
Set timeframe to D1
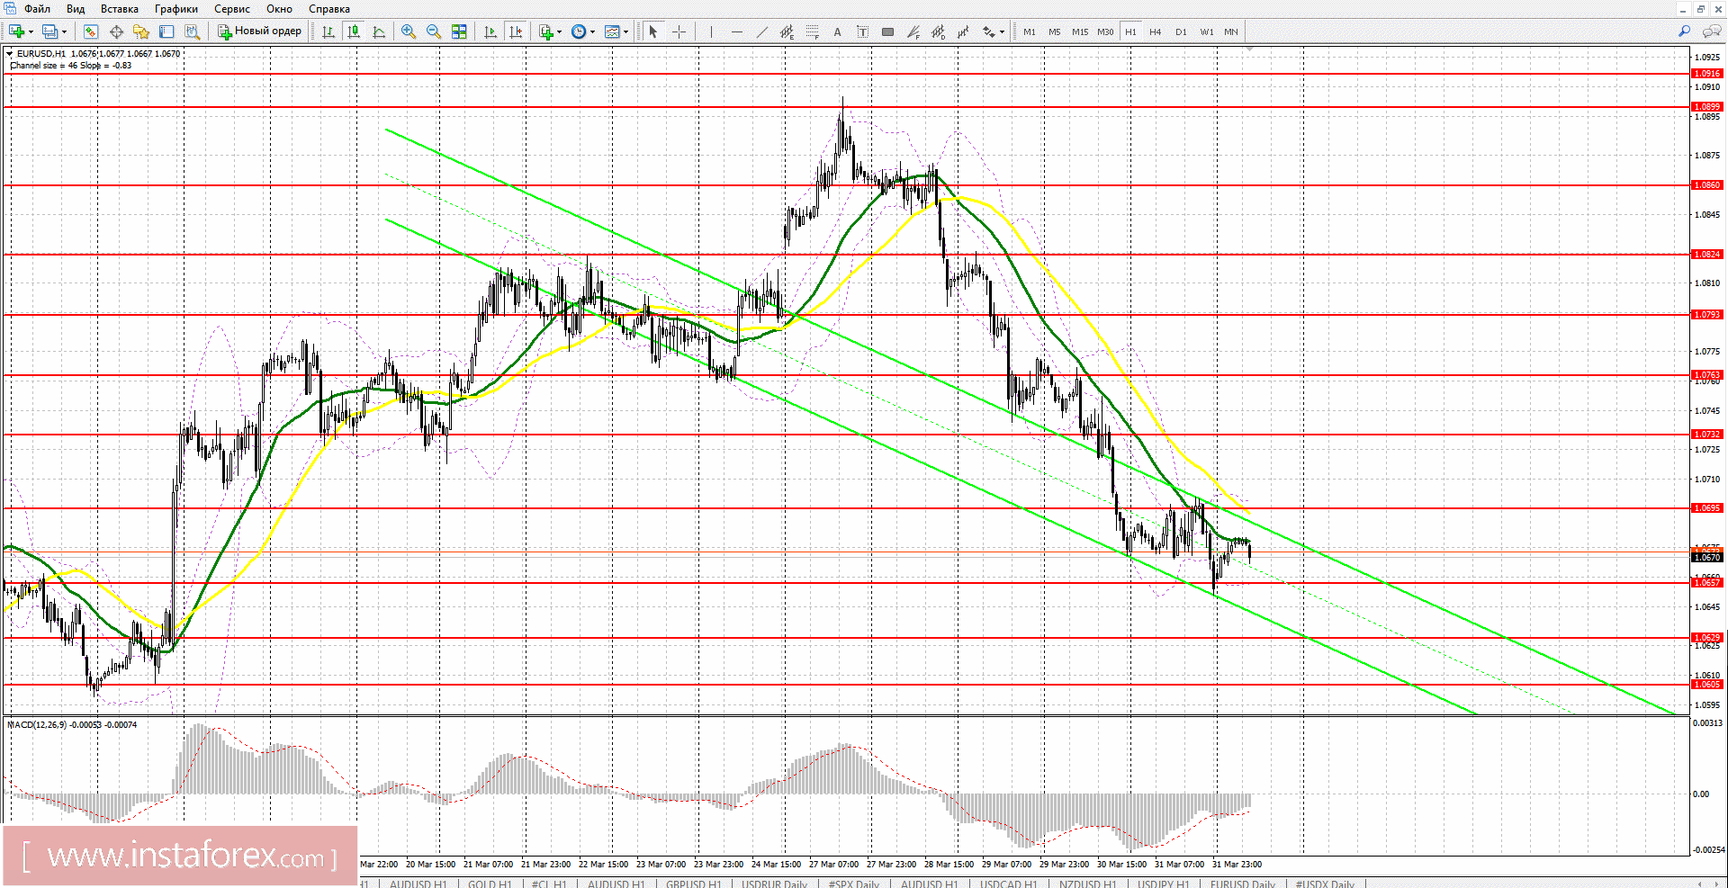(x=1181, y=31)
